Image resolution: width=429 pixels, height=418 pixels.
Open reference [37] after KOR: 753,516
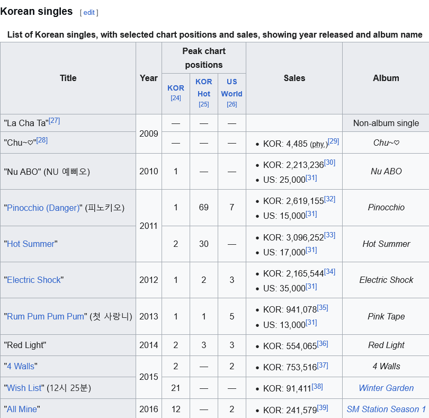pyautogui.click(x=323, y=366)
